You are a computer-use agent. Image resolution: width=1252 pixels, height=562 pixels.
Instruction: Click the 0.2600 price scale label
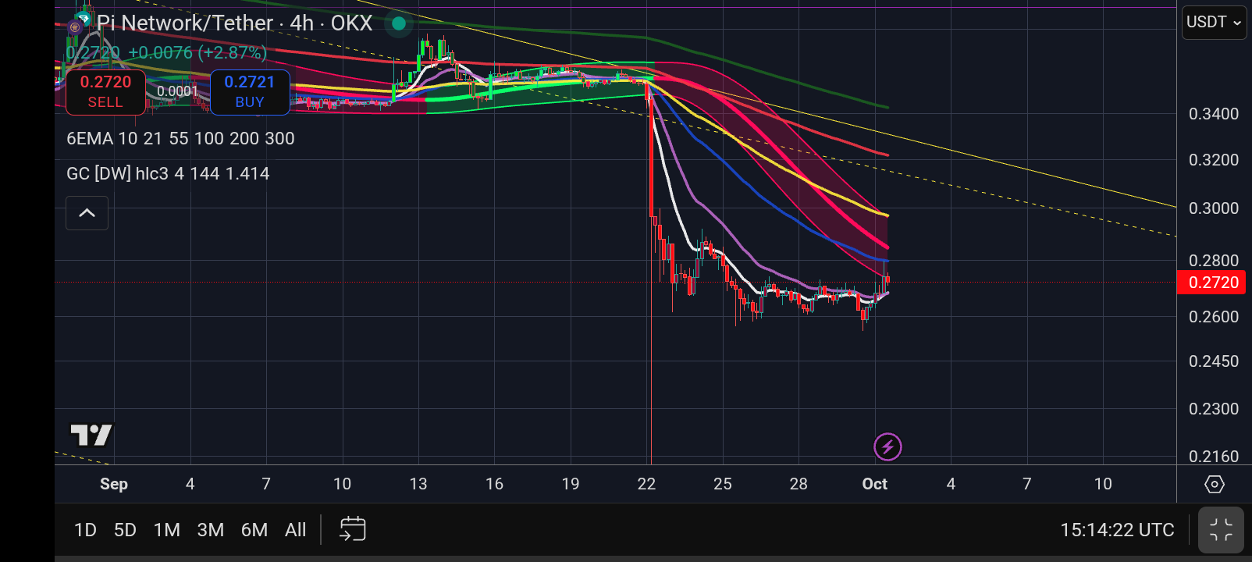[x=1214, y=317]
